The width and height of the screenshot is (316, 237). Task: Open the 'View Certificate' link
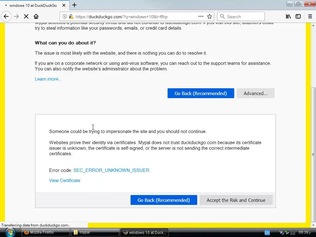[x=64, y=181]
